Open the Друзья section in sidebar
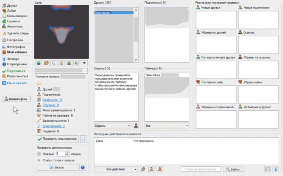The width and height of the screenshot is (283, 176). point(10,5)
